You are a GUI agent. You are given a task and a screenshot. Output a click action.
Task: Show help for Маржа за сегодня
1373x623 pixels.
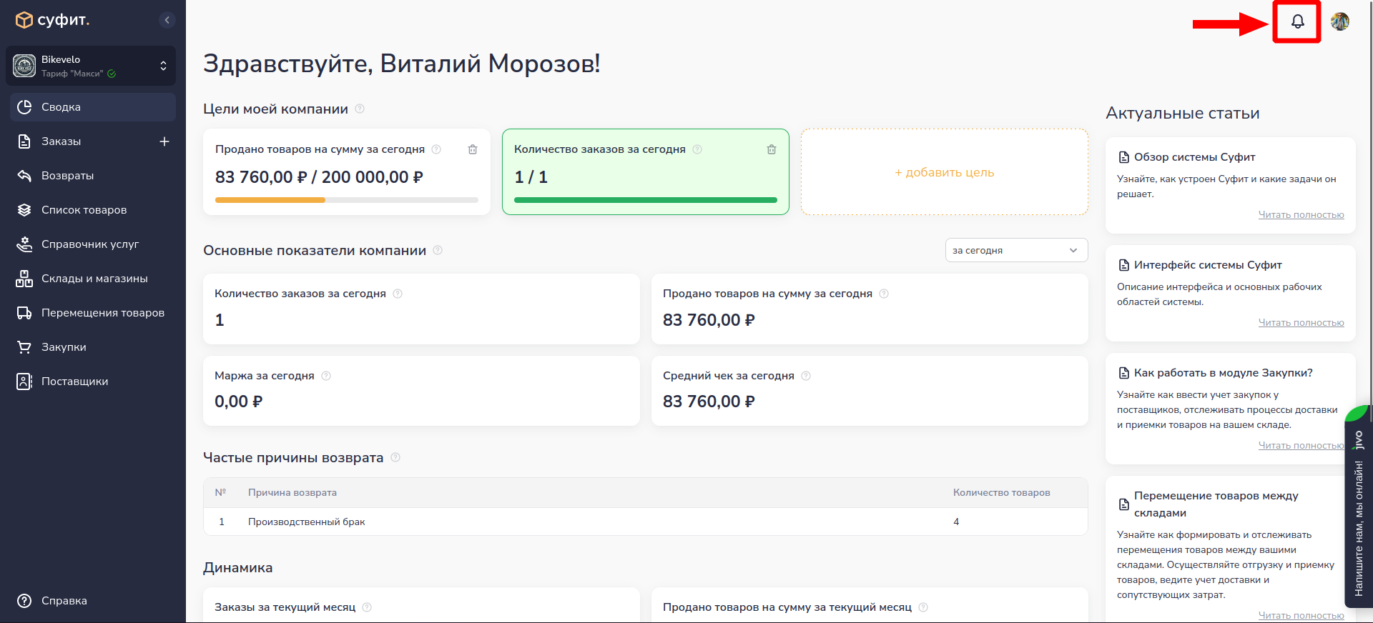pyautogui.click(x=326, y=376)
